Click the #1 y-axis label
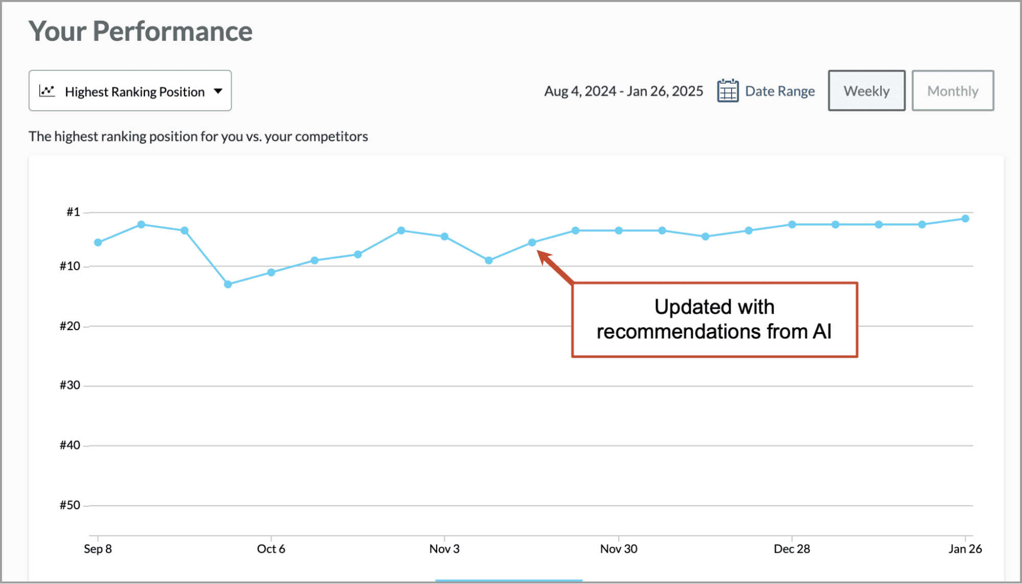 click(73, 212)
